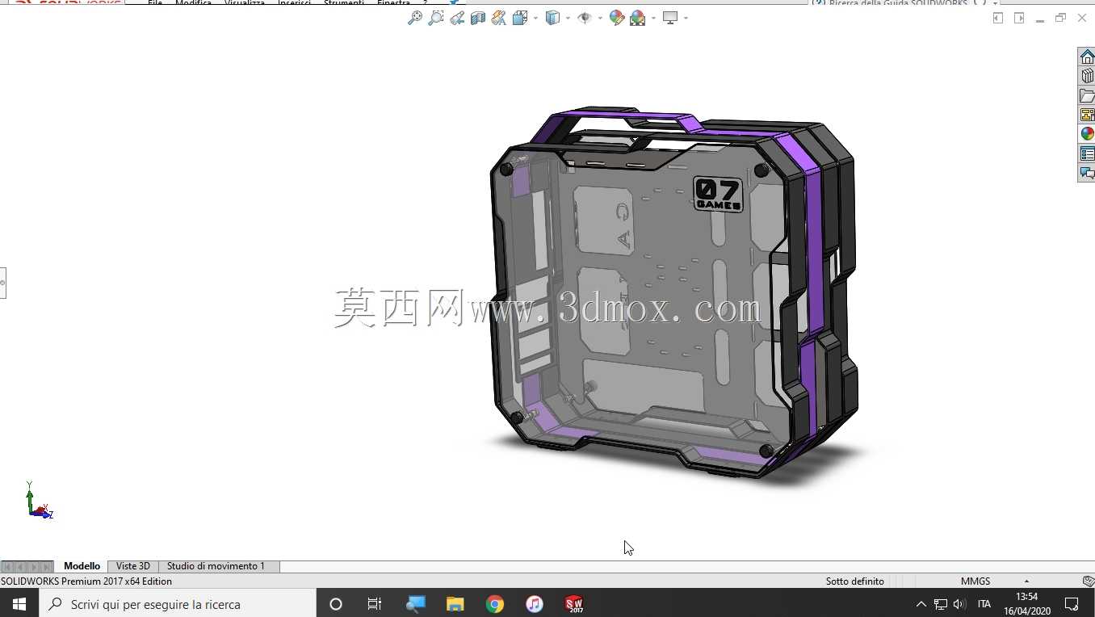Click the Sotto definito status text
Image resolution: width=1095 pixels, height=617 pixels.
(854, 581)
